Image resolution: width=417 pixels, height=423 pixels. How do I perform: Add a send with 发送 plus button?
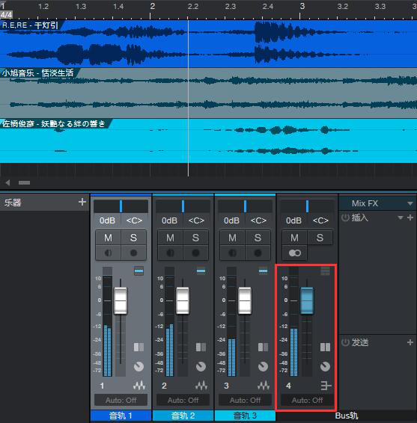[410, 342]
